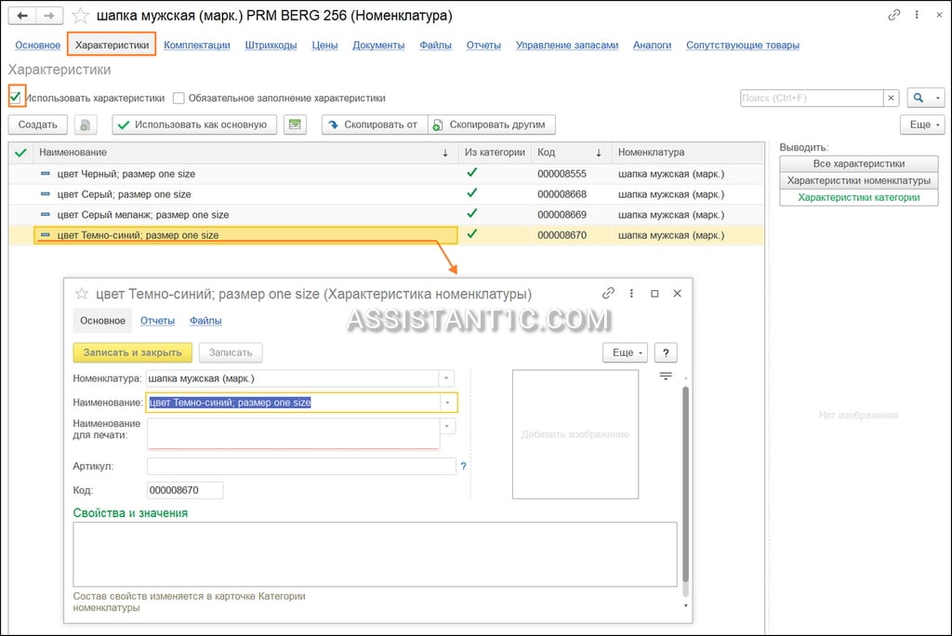The image size is (952, 636).
Task: Click the question mark next to Артикул
Action: 463,466
